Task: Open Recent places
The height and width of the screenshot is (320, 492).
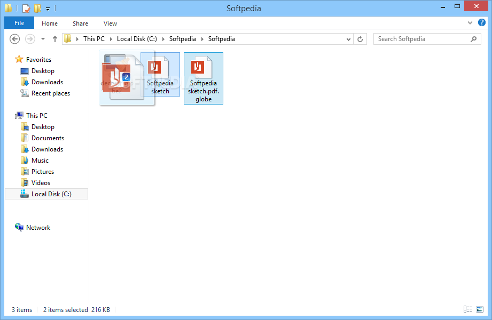Action: point(51,93)
